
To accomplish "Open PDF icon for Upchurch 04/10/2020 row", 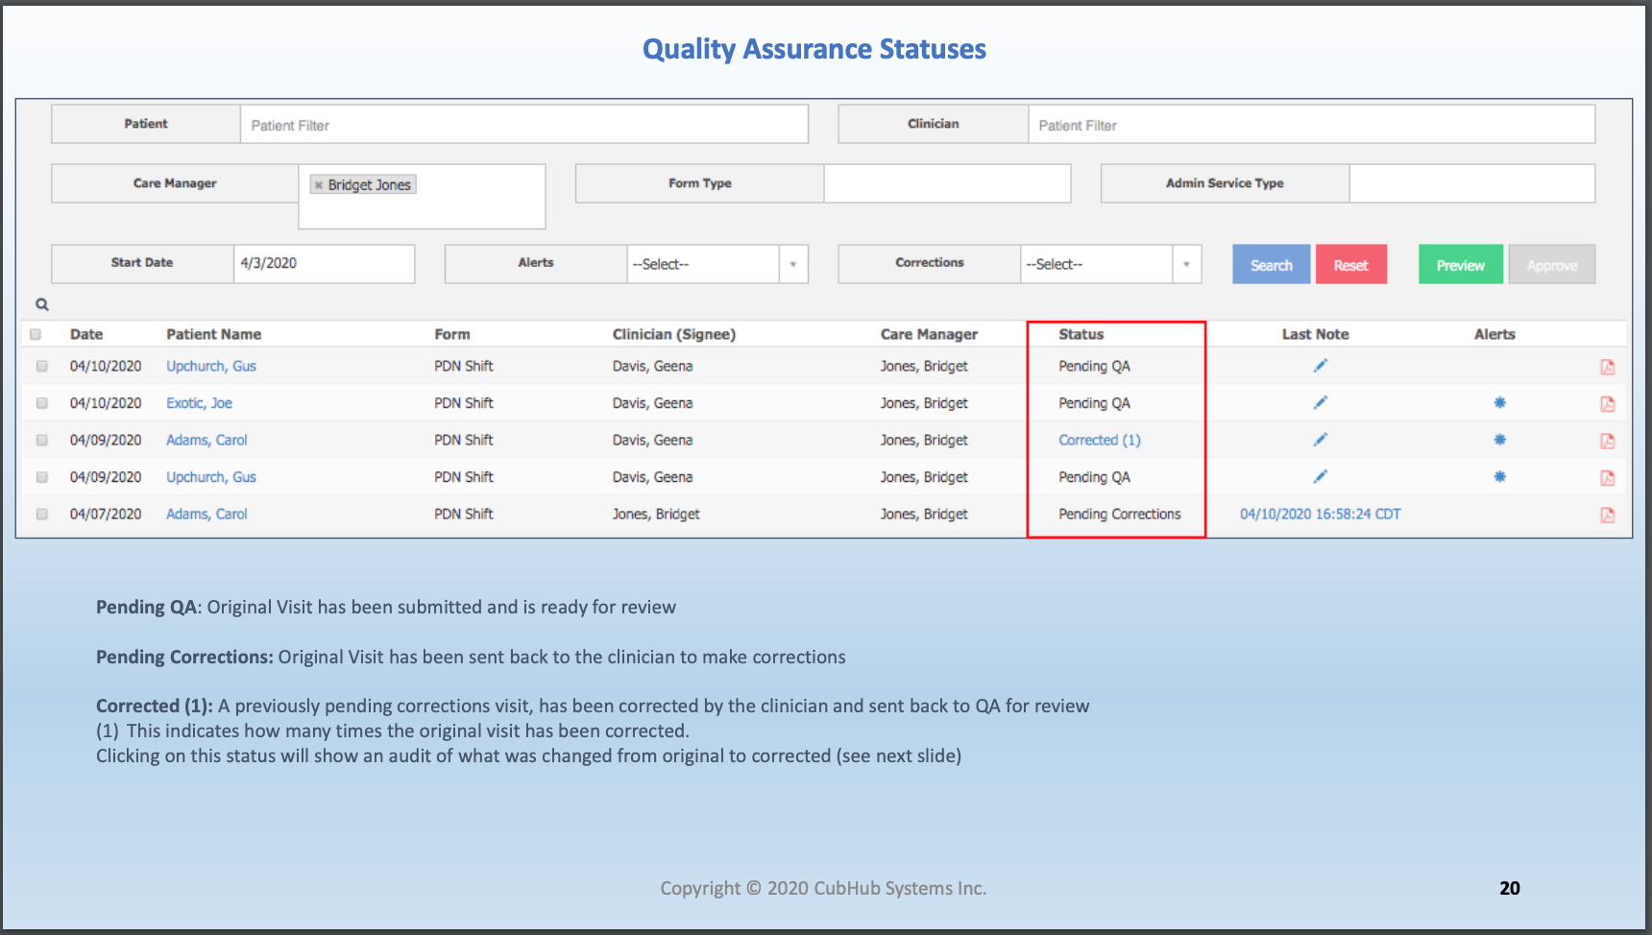I will click(1607, 367).
